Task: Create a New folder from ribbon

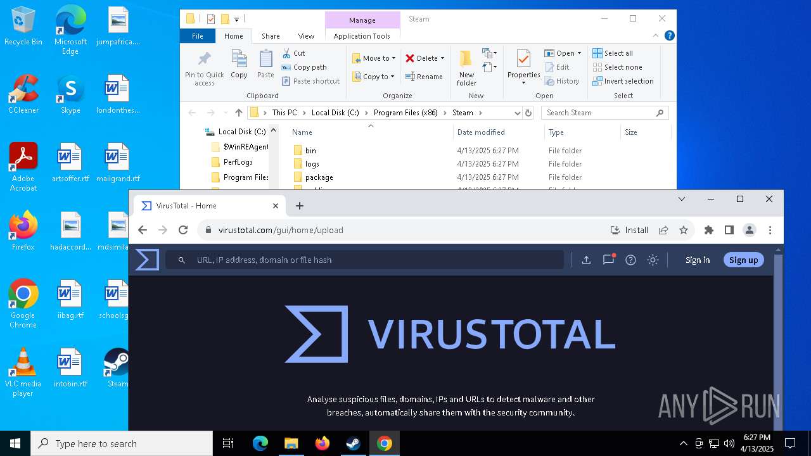Action: pyautogui.click(x=466, y=68)
